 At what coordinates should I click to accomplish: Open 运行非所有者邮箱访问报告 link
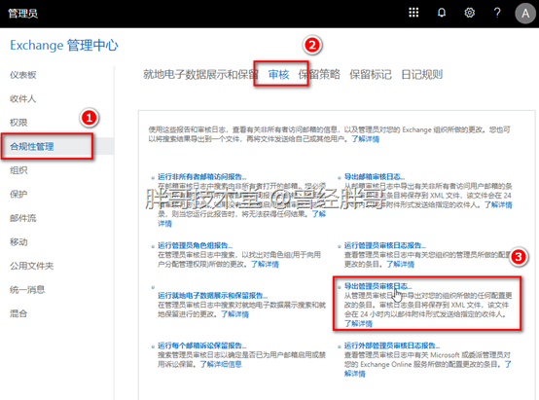pos(201,177)
